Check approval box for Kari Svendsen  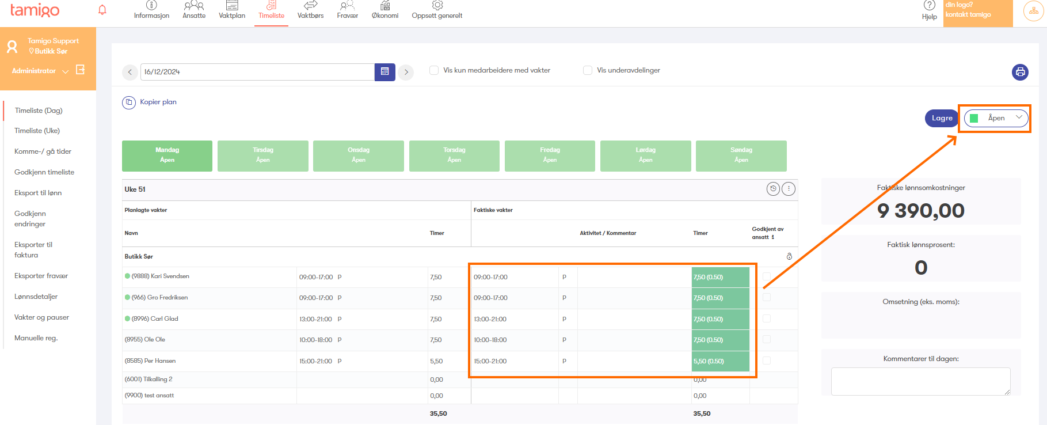coord(767,276)
